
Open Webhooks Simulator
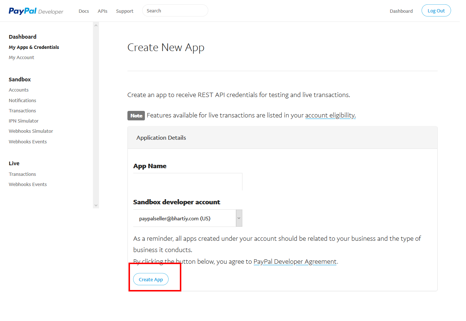click(31, 131)
